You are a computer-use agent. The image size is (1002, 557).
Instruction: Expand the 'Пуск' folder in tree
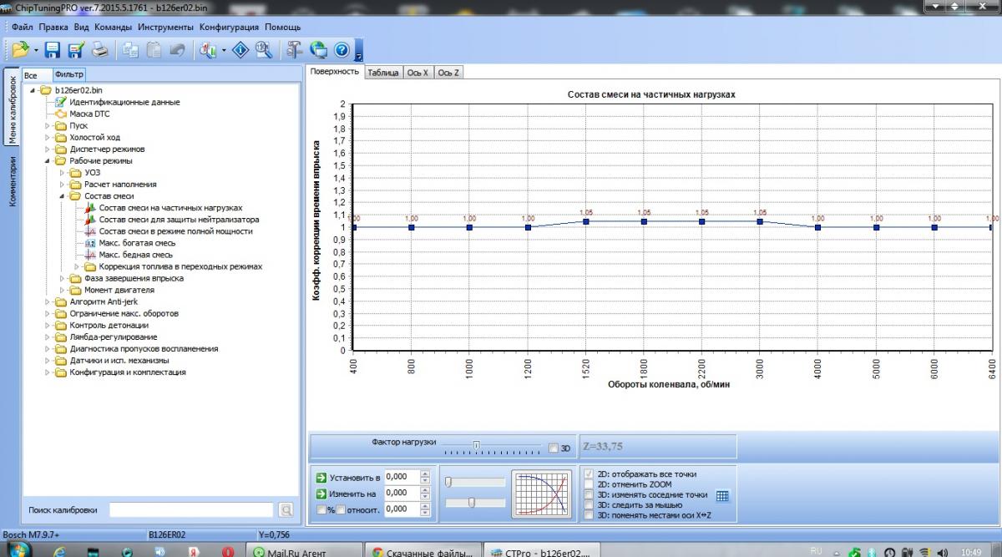point(48,126)
